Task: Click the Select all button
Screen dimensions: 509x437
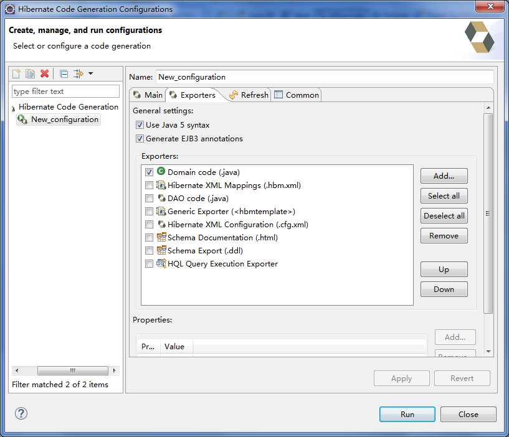Action: 444,196
